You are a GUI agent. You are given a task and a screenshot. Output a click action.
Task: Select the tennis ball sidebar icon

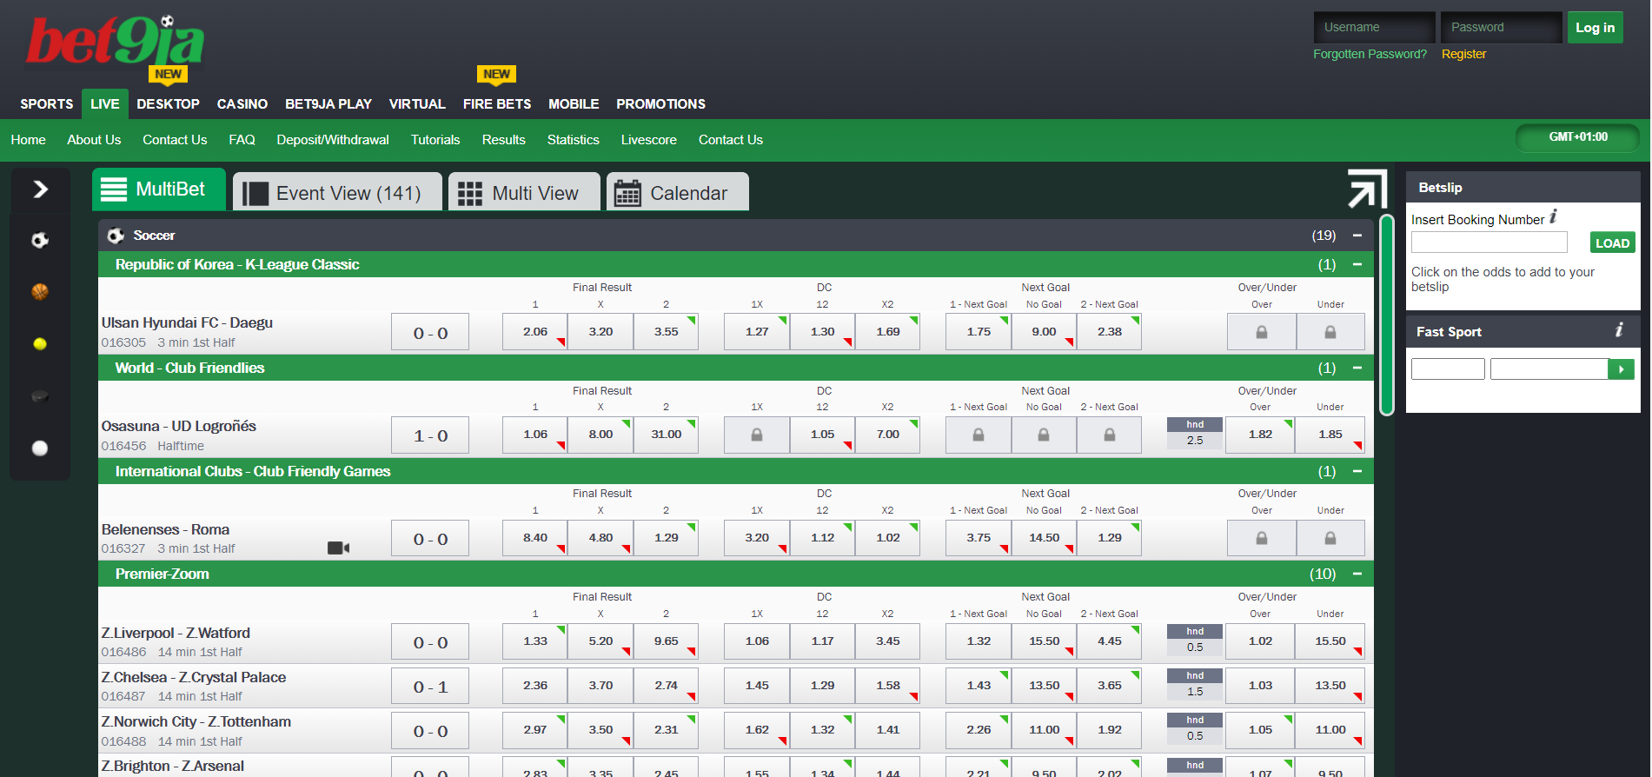[40, 344]
